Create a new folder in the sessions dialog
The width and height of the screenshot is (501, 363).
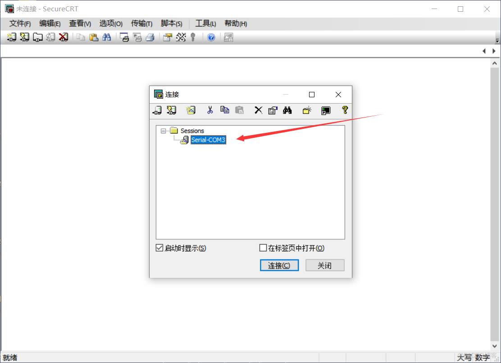click(307, 110)
